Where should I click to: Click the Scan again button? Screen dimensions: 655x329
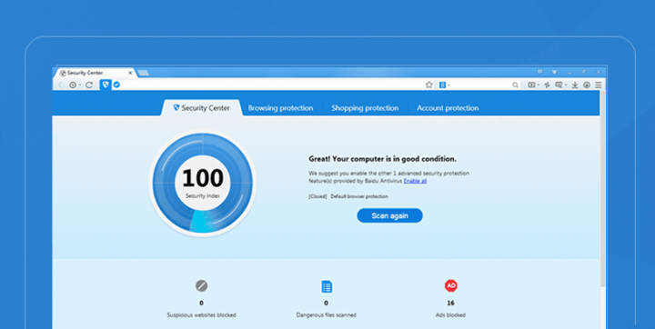389,216
